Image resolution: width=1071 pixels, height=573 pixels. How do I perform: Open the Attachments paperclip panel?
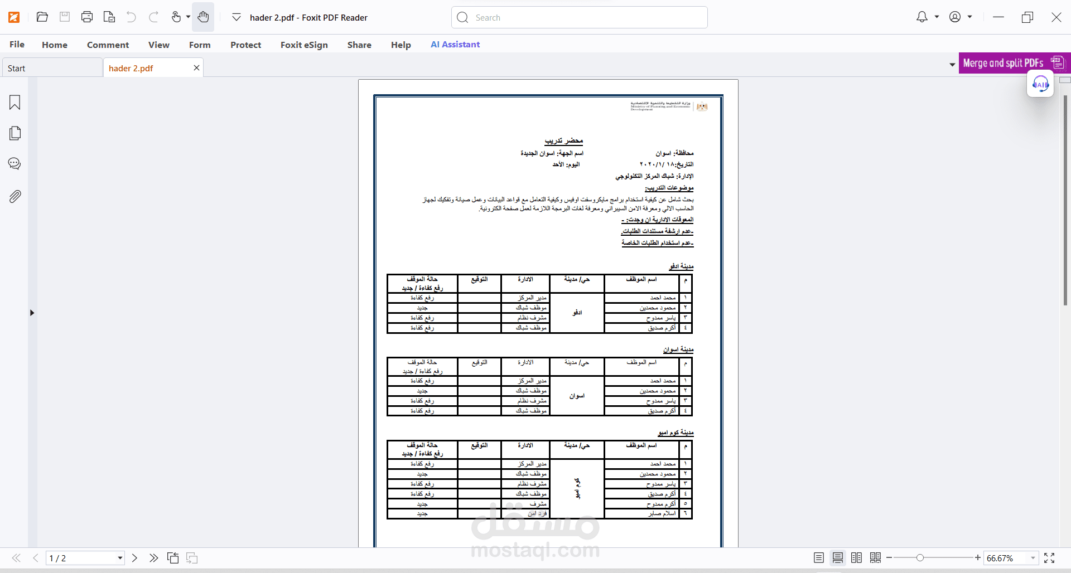(x=15, y=196)
